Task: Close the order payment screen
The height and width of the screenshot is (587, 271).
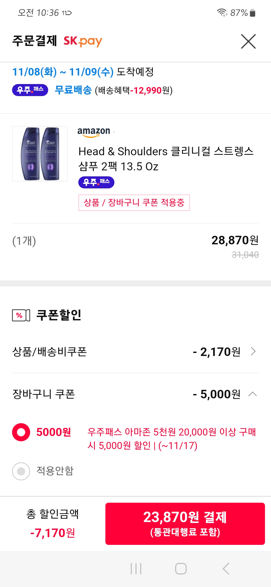Action: 248,41
